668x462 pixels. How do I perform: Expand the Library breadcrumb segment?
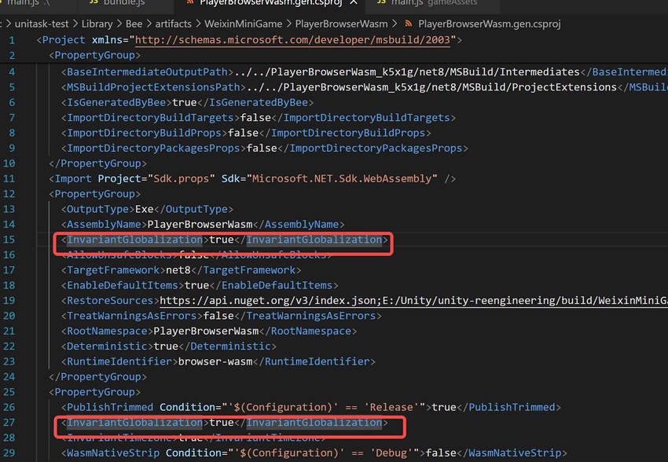[x=97, y=24]
